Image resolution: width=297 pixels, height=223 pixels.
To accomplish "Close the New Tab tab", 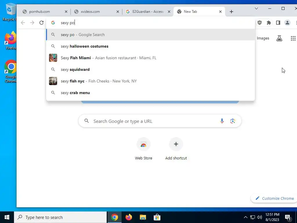I will coord(220,12).
